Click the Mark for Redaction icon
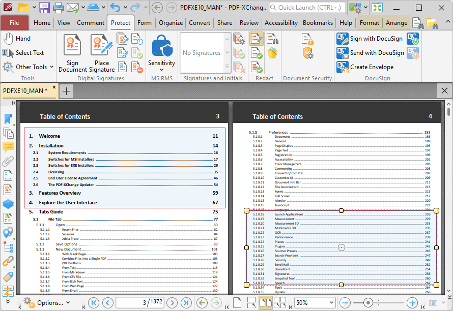 [257, 39]
